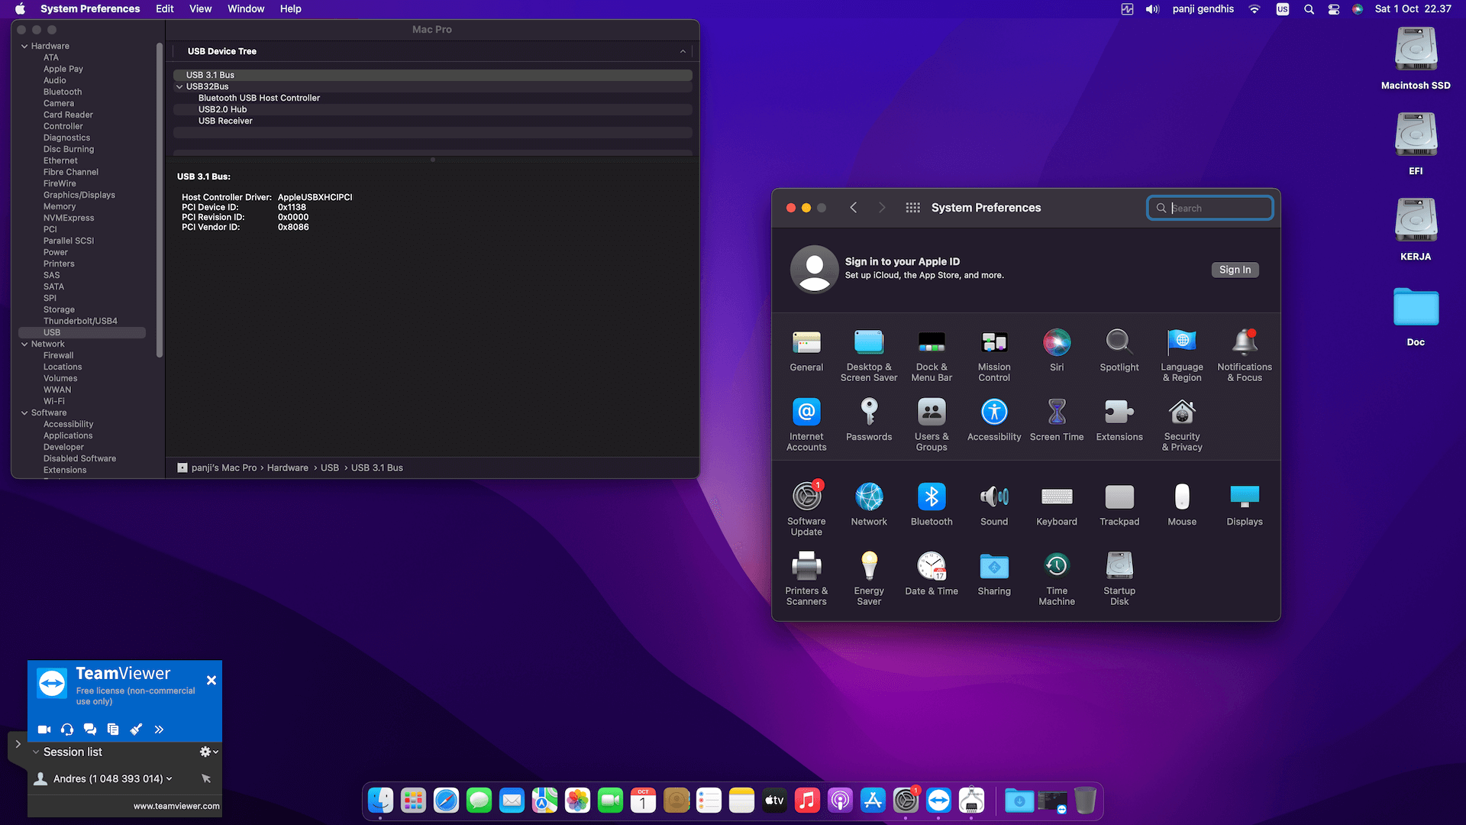The height and width of the screenshot is (825, 1466).
Task: Close the TeamViewer panel
Action: click(212, 680)
